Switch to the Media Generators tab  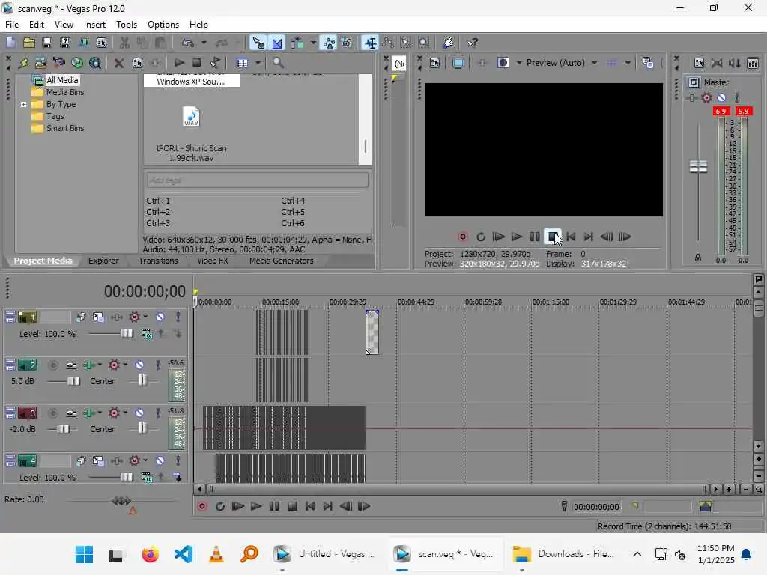click(x=282, y=261)
